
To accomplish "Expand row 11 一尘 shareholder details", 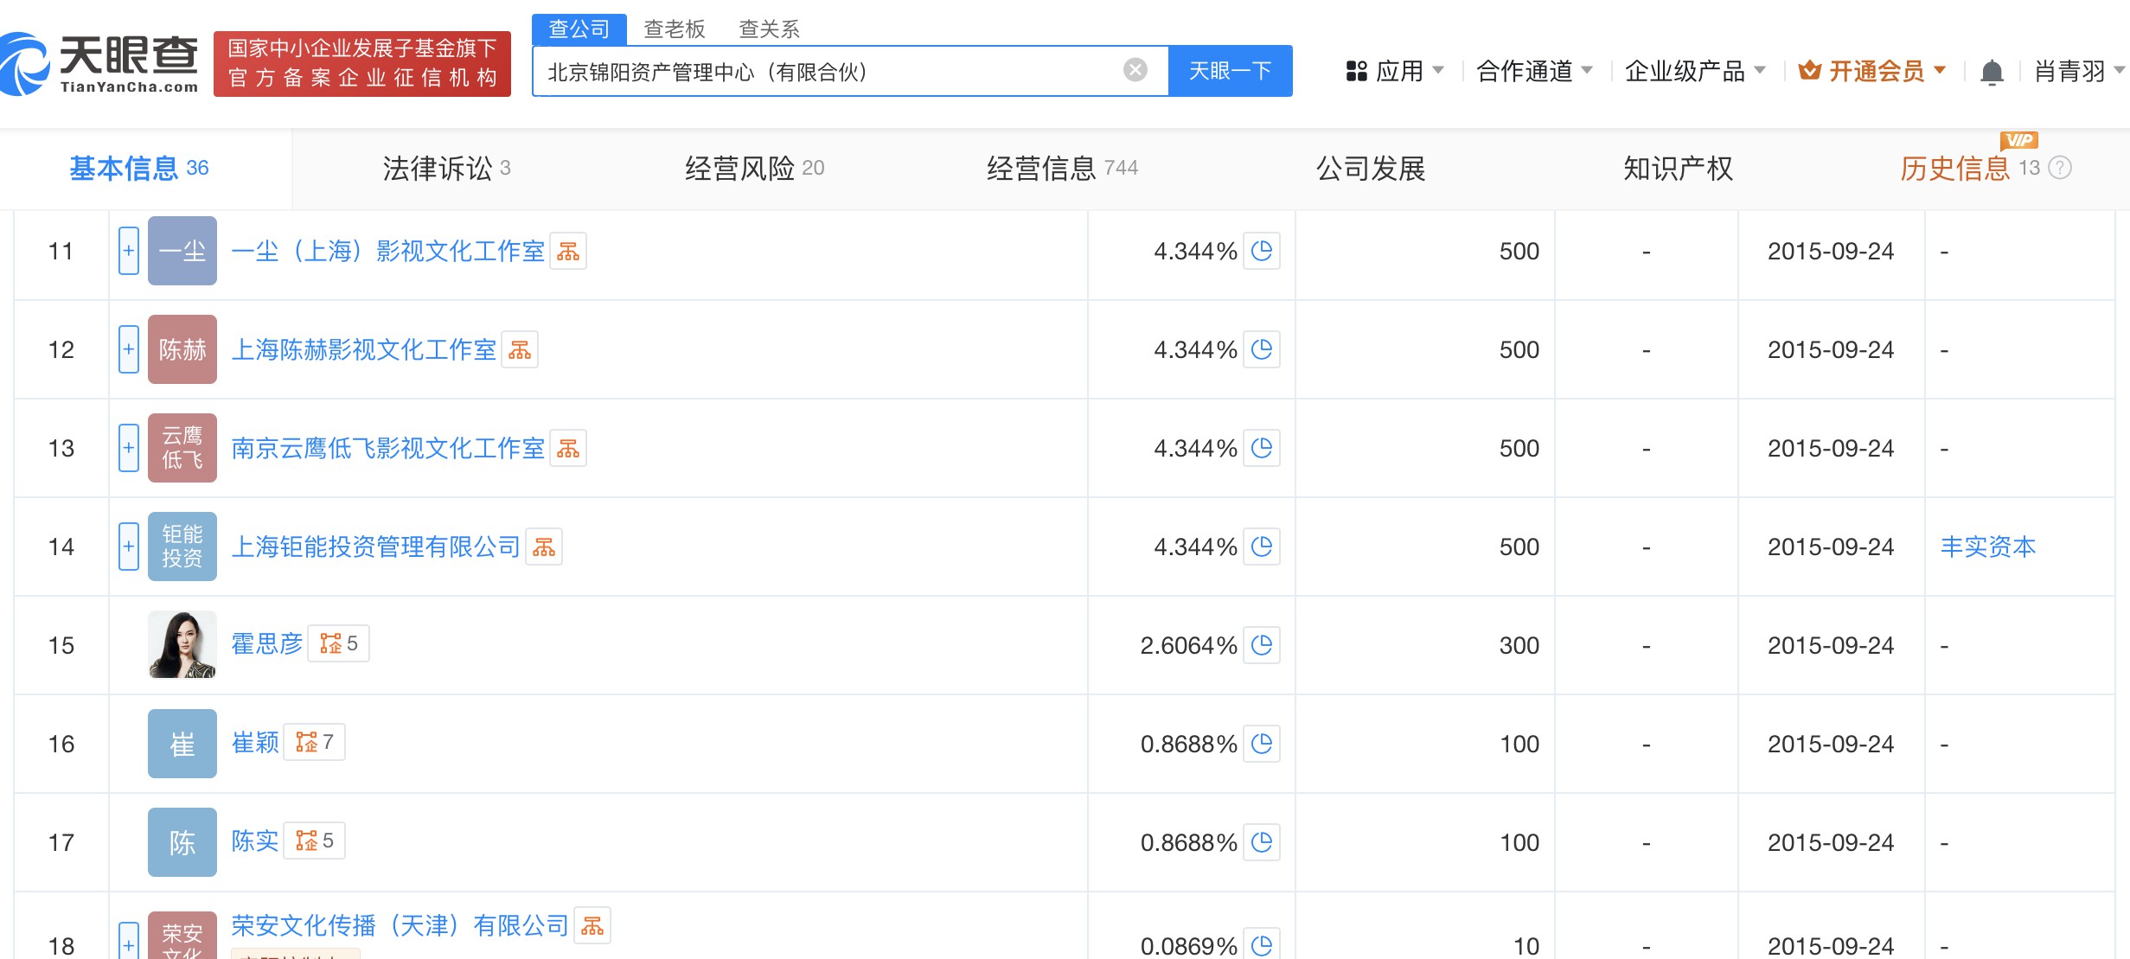I will (129, 251).
